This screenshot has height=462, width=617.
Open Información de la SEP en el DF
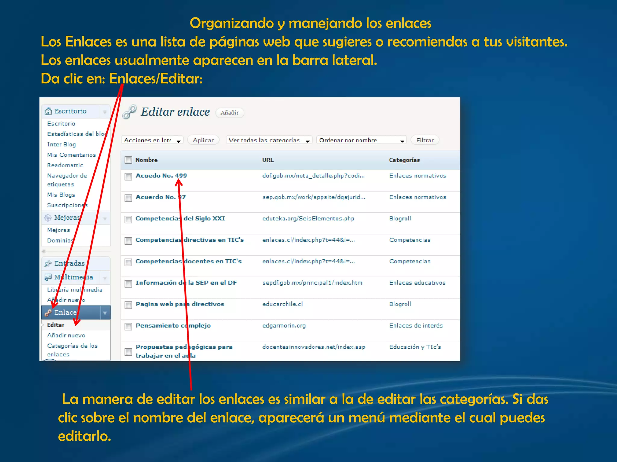pos(186,283)
